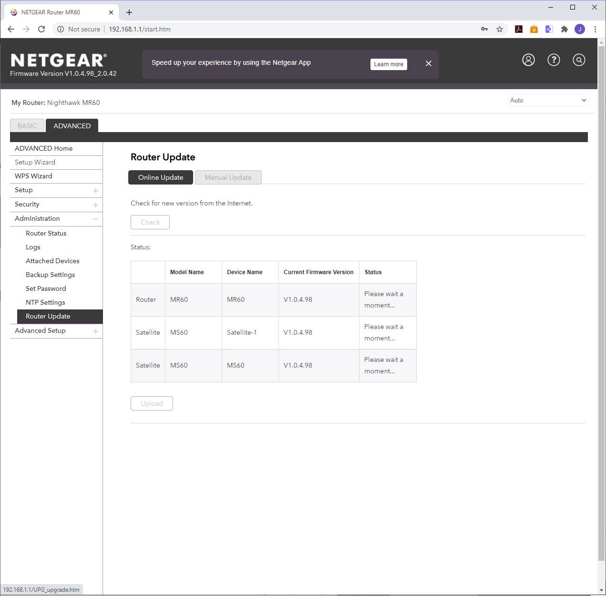Click the Model Name column header
The image size is (606, 596).
tap(194, 272)
